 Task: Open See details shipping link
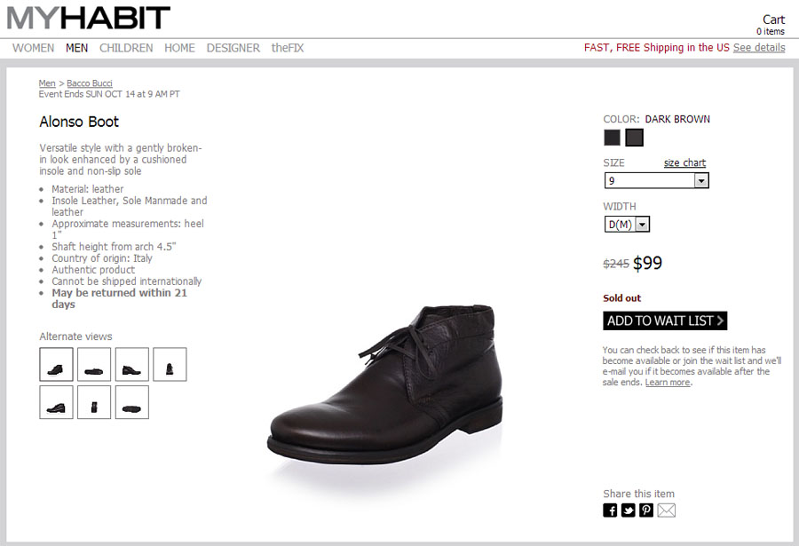coord(759,48)
